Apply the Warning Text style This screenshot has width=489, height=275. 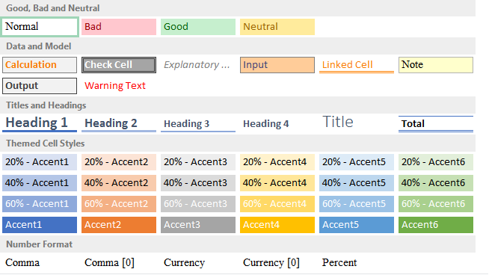(x=119, y=86)
